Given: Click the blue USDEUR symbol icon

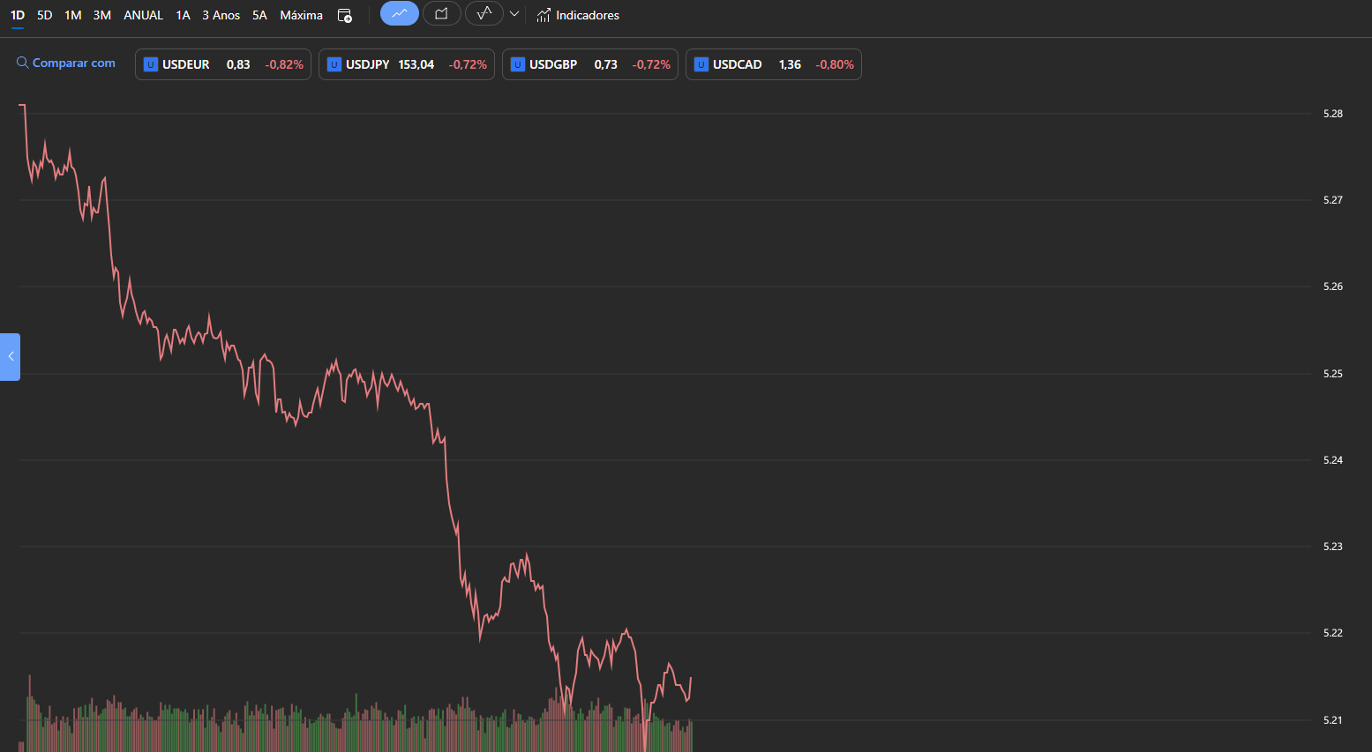Looking at the screenshot, I should click(x=151, y=64).
